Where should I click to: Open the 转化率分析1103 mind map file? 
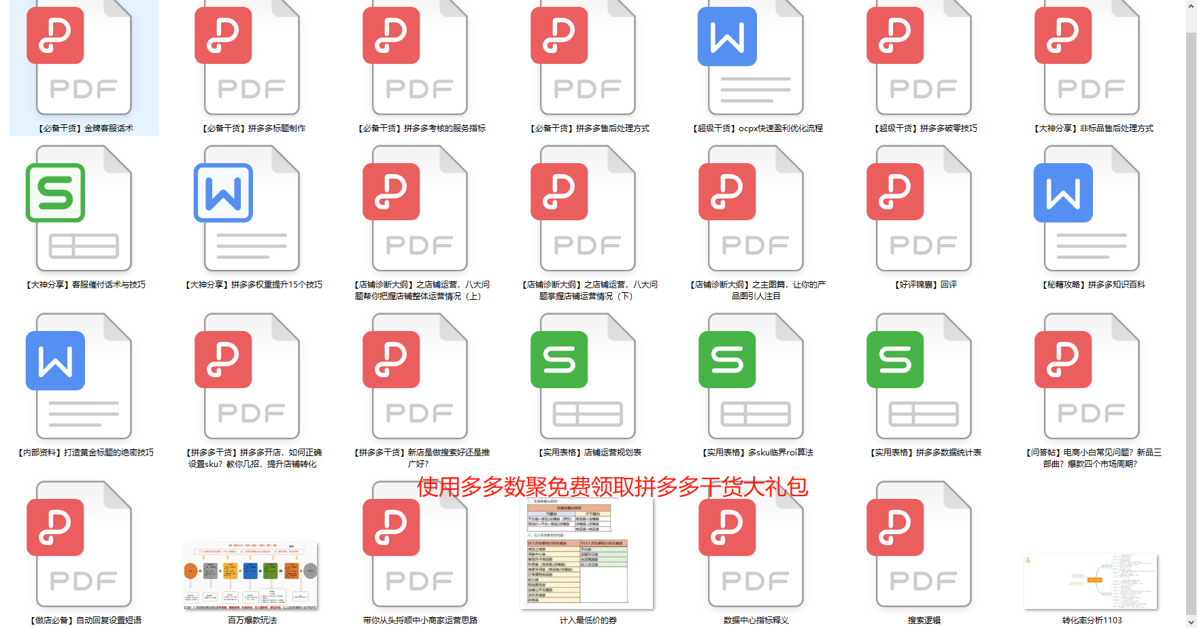[x=1087, y=581]
